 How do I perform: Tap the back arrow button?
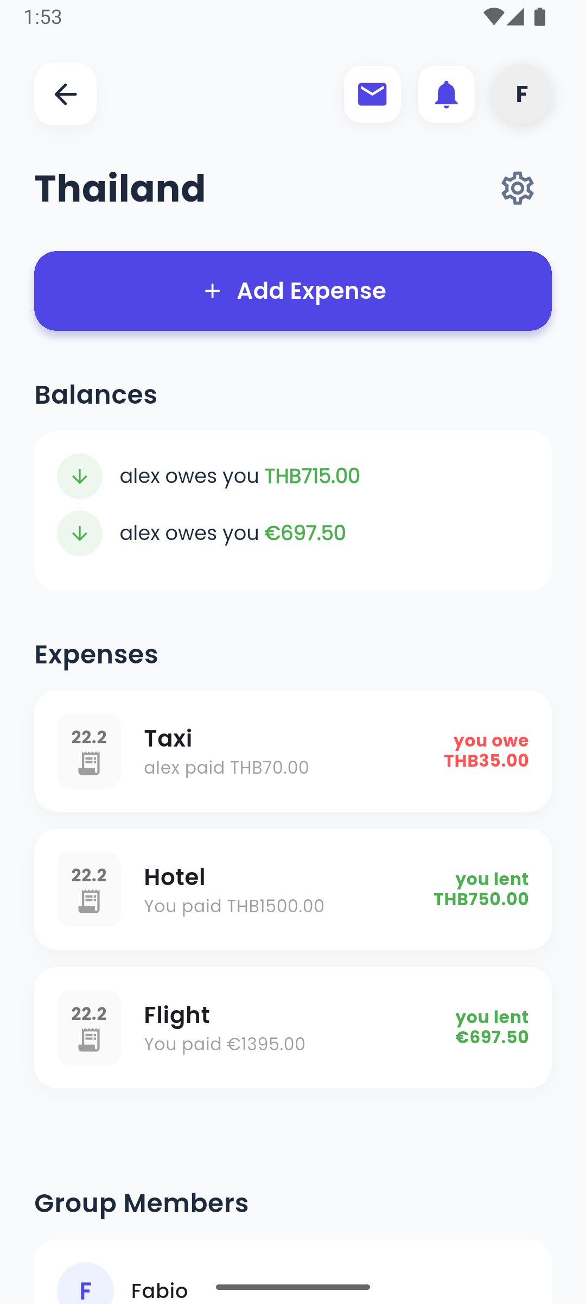coord(65,95)
